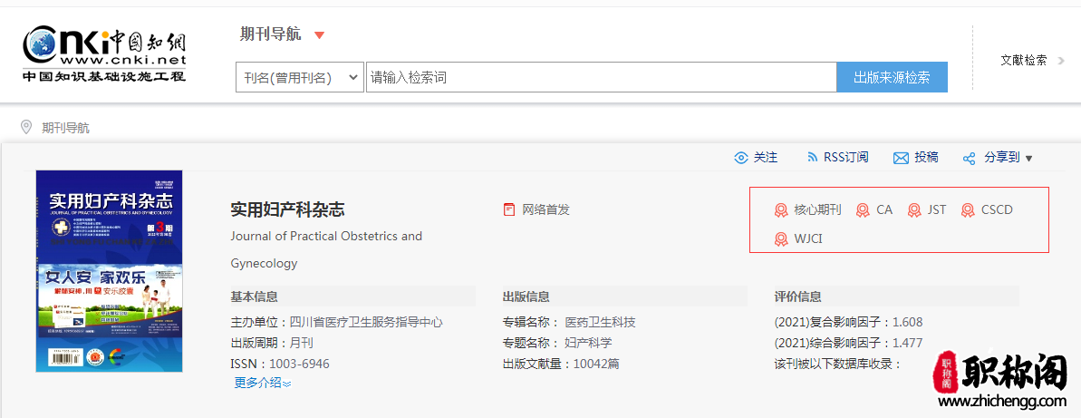This screenshot has width=1081, height=418.
Task: Click the 该刊被以下数据库收录 text
Action: coord(837,364)
